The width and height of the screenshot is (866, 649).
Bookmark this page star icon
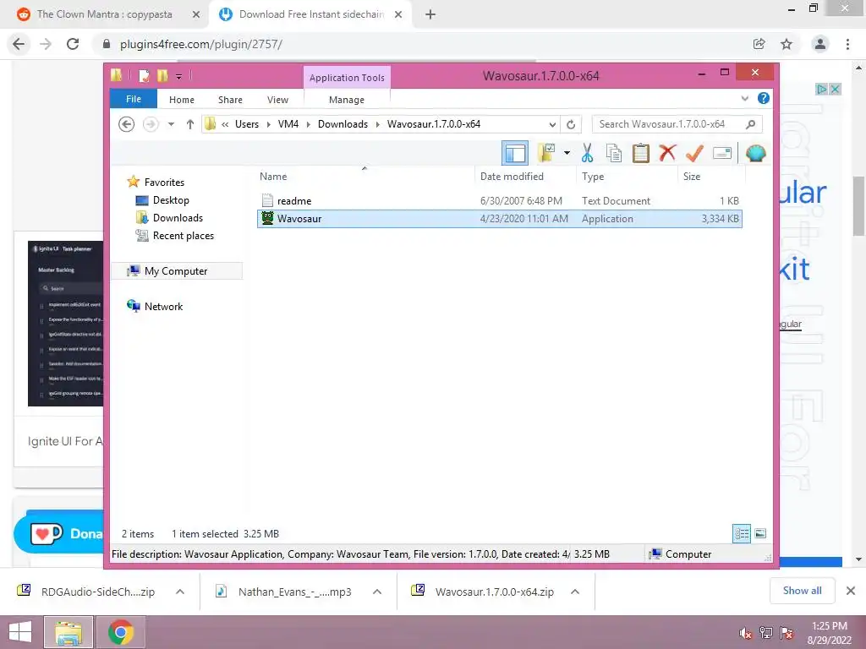coord(787,44)
